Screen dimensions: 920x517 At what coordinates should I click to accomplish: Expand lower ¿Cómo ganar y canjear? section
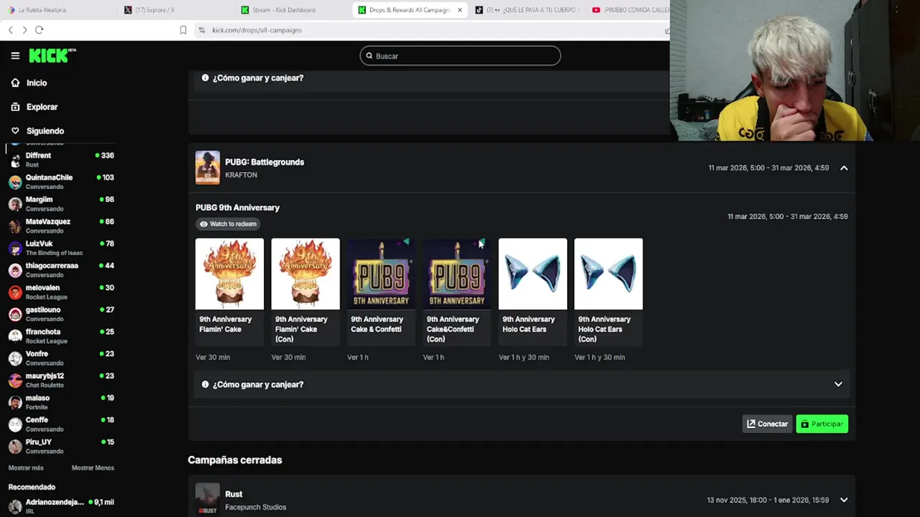click(x=522, y=385)
